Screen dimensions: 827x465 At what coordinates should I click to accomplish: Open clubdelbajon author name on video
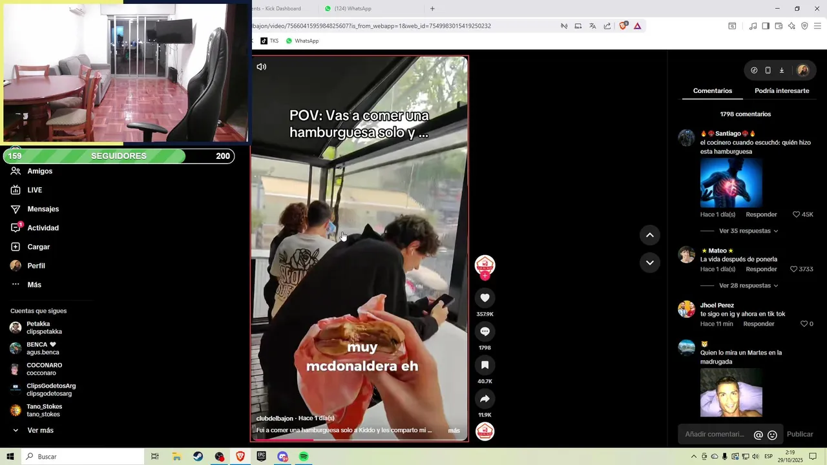click(x=275, y=418)
